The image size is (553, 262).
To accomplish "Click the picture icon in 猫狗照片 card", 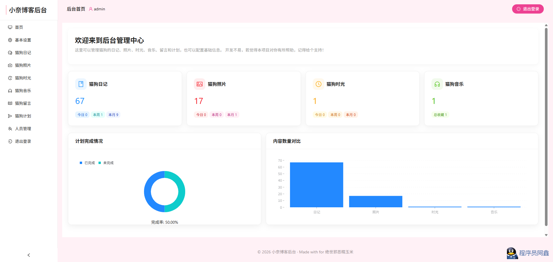I will coord(200,84).
